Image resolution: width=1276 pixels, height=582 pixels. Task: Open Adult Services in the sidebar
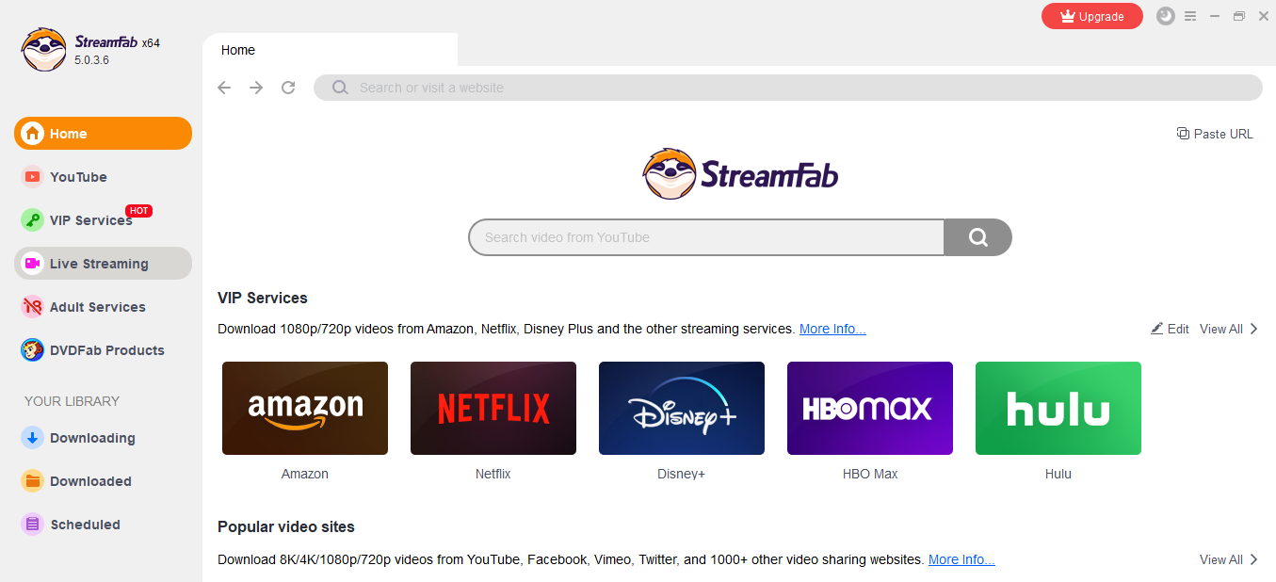point(103,307)
